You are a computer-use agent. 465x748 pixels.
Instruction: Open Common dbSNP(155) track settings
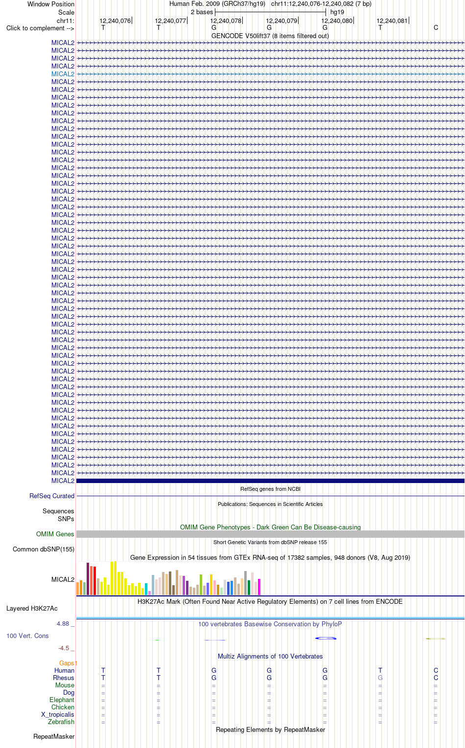(x=44, y=550)
